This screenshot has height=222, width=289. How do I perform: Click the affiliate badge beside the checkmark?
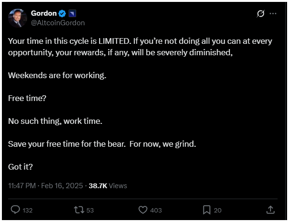tap(71, 13)
